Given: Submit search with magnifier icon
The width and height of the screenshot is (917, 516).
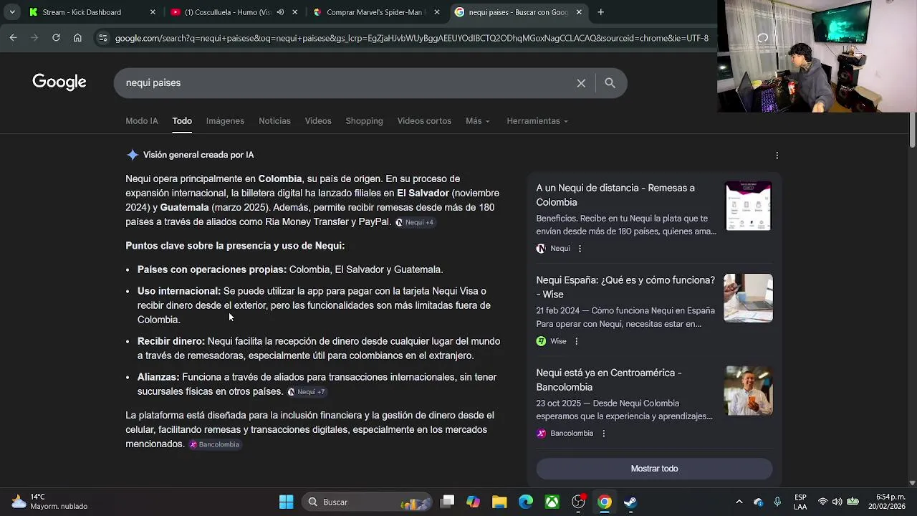Looking at the screenshot, I should coord(610,83).
